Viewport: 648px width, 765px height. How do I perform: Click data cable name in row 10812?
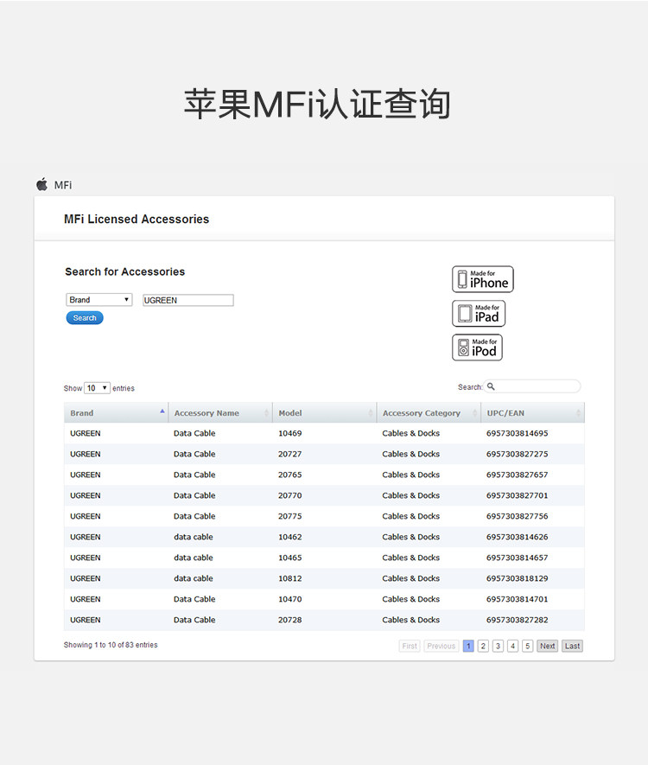(x=194, y=578)
